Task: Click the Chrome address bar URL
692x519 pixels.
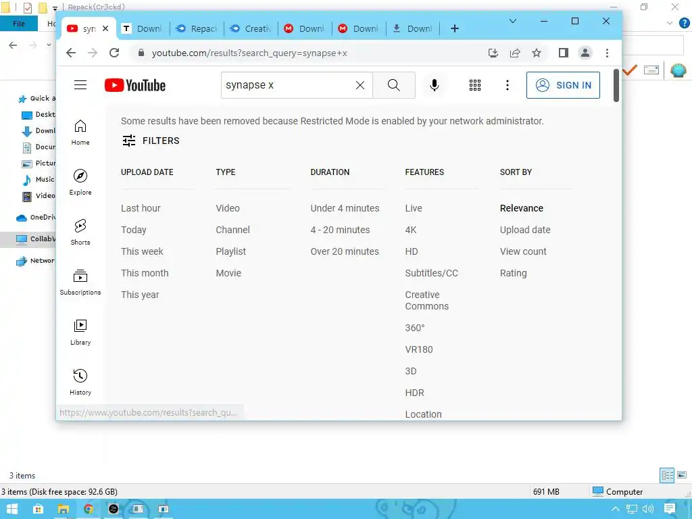Action: (x=249, y=53)
